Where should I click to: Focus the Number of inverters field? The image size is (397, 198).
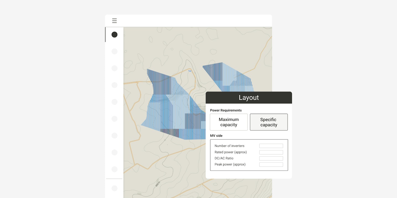click(x=271, y=146)
